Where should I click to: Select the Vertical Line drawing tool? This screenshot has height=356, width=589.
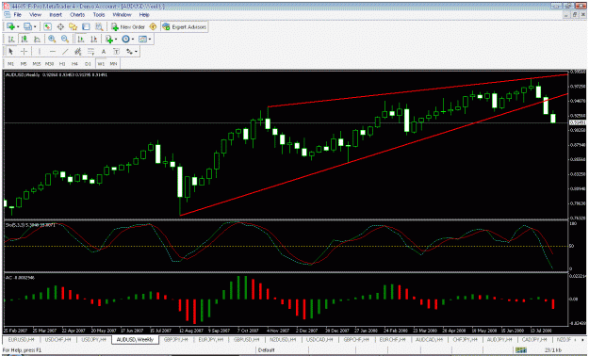click(39, 52)
